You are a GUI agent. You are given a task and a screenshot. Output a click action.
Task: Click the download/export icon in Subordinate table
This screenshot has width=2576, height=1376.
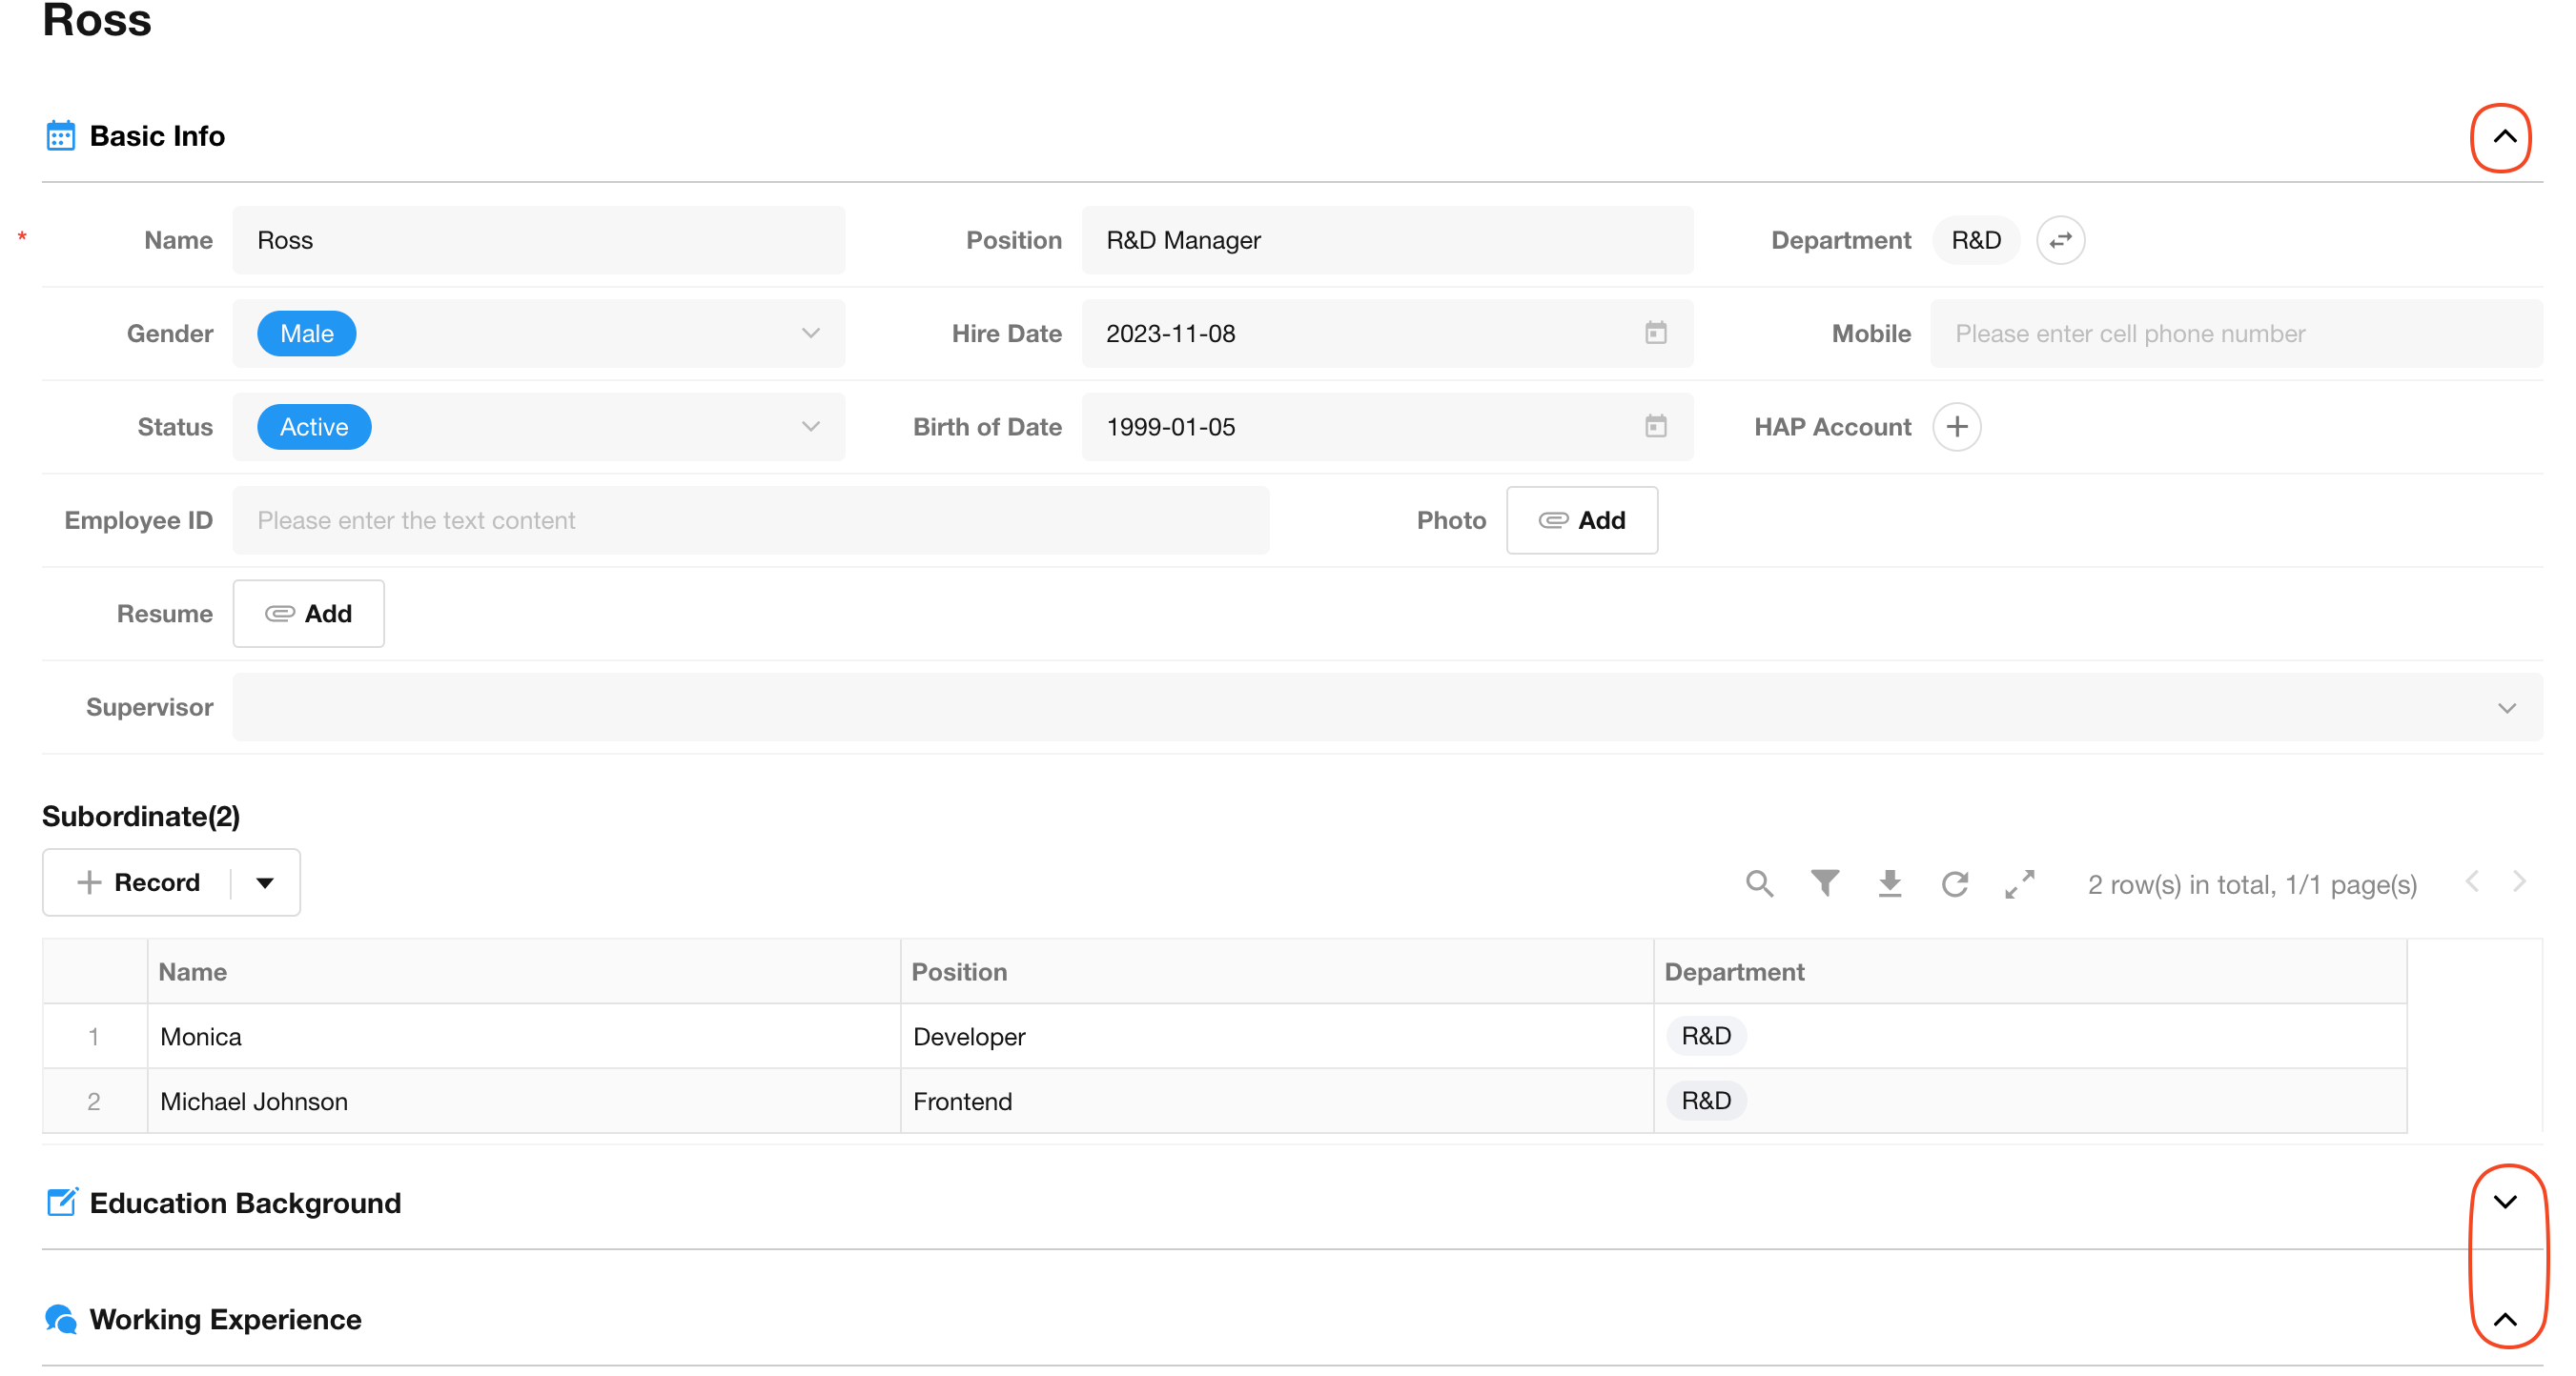1889,883
